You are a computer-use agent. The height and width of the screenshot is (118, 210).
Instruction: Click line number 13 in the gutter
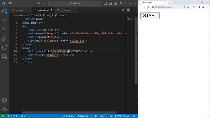pos(15,62)
